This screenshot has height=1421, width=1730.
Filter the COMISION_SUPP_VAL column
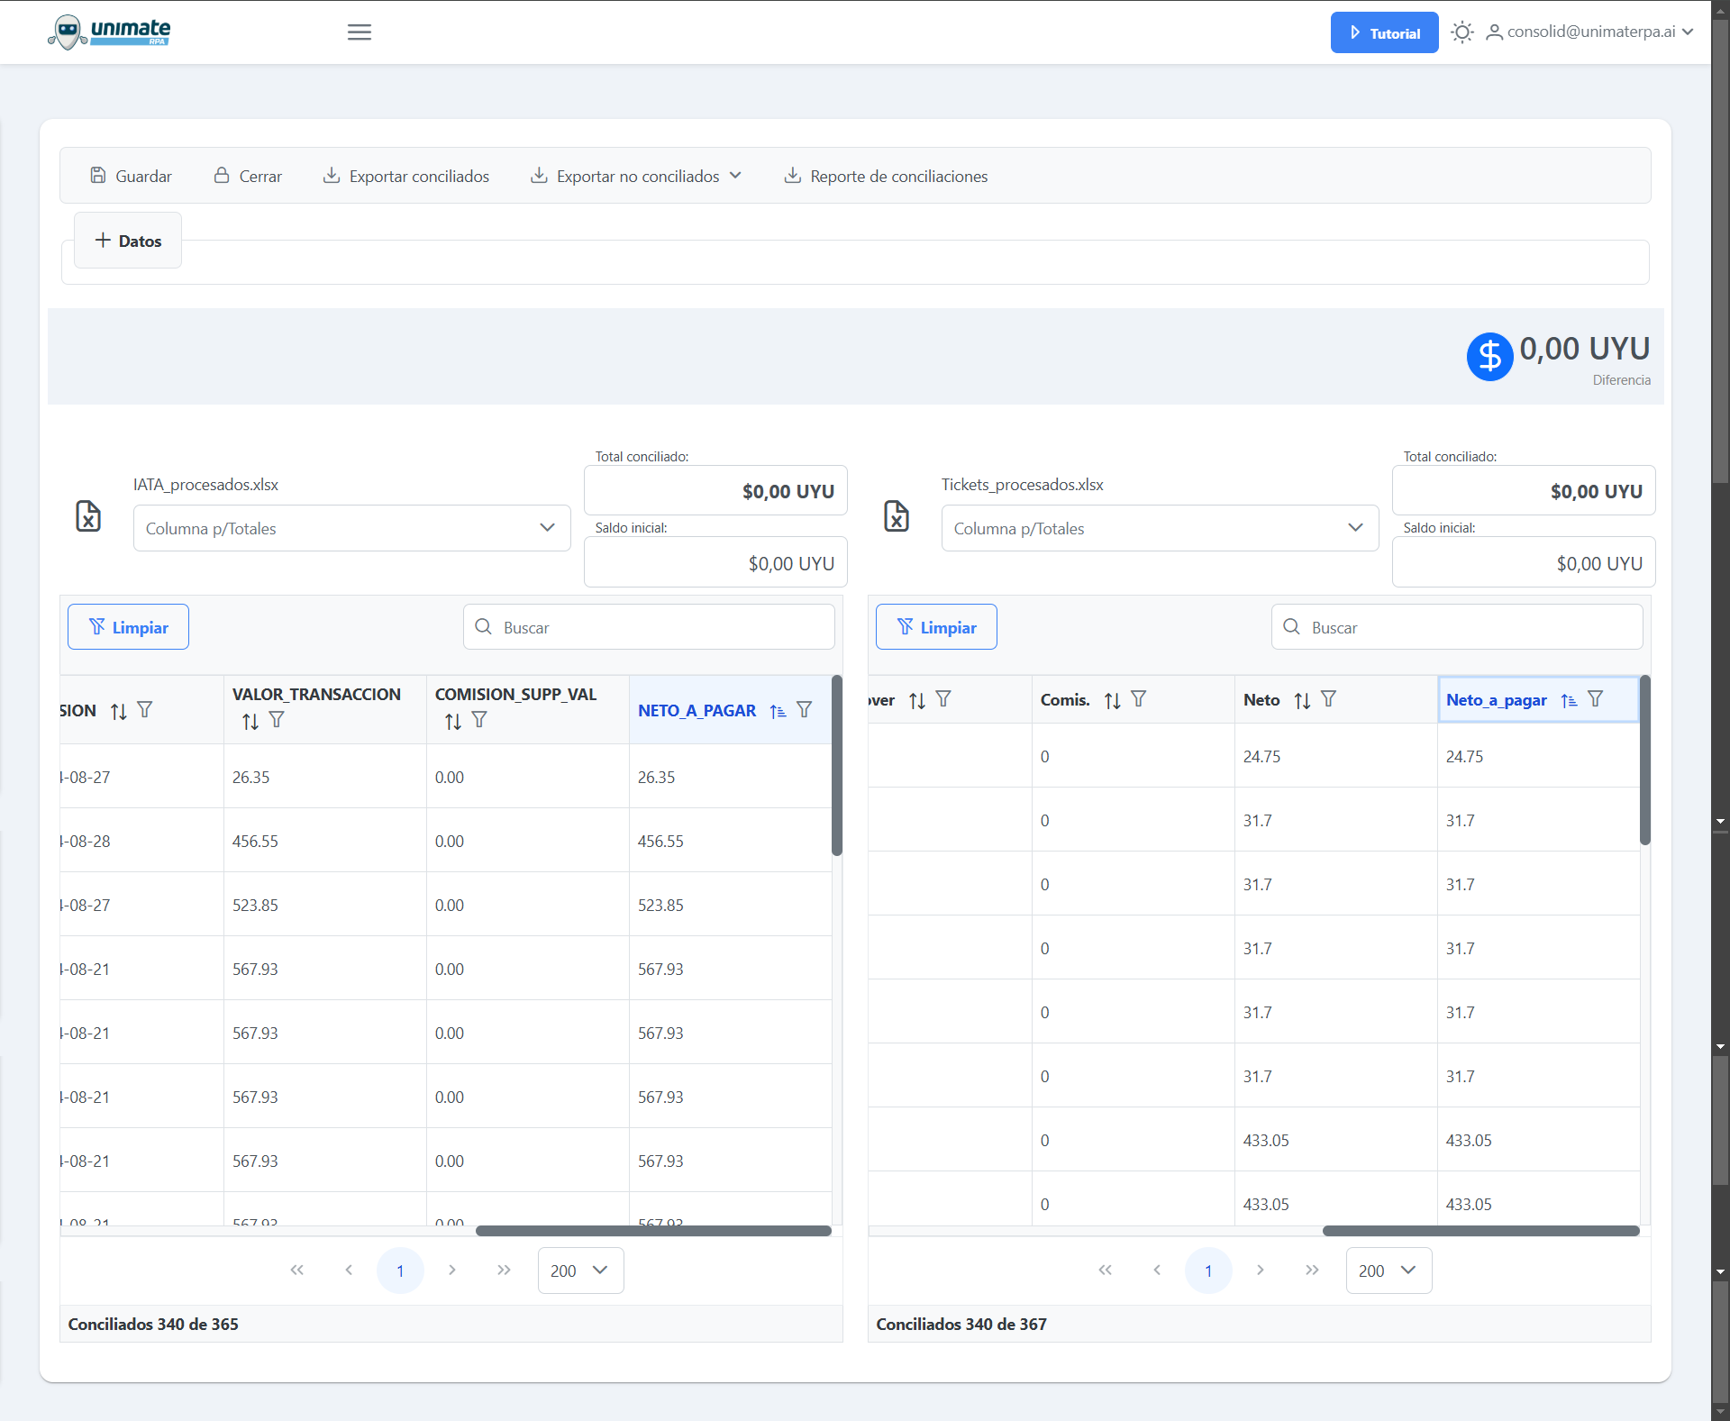point(479,720)
